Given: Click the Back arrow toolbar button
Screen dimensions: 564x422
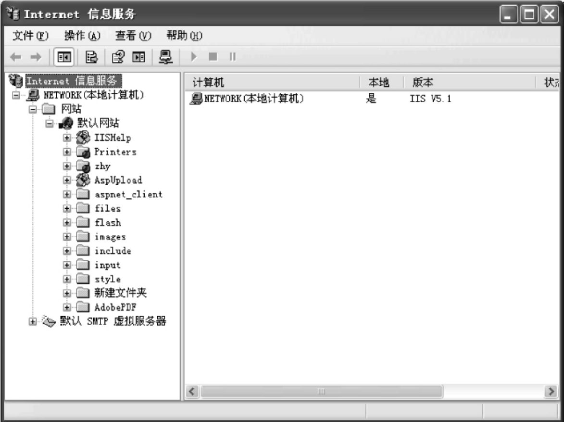Looking at the screenshot, I should [16, 57].
